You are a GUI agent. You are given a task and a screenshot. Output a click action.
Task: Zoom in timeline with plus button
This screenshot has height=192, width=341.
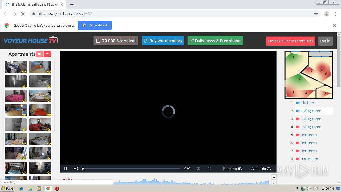pyautogui.click(x=274, y=177)
